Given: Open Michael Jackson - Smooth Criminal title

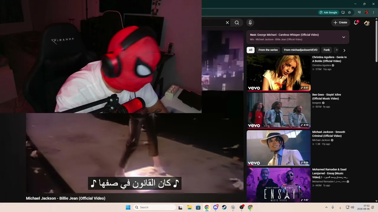Looking at the screenshot, I should tap(329, 134).
